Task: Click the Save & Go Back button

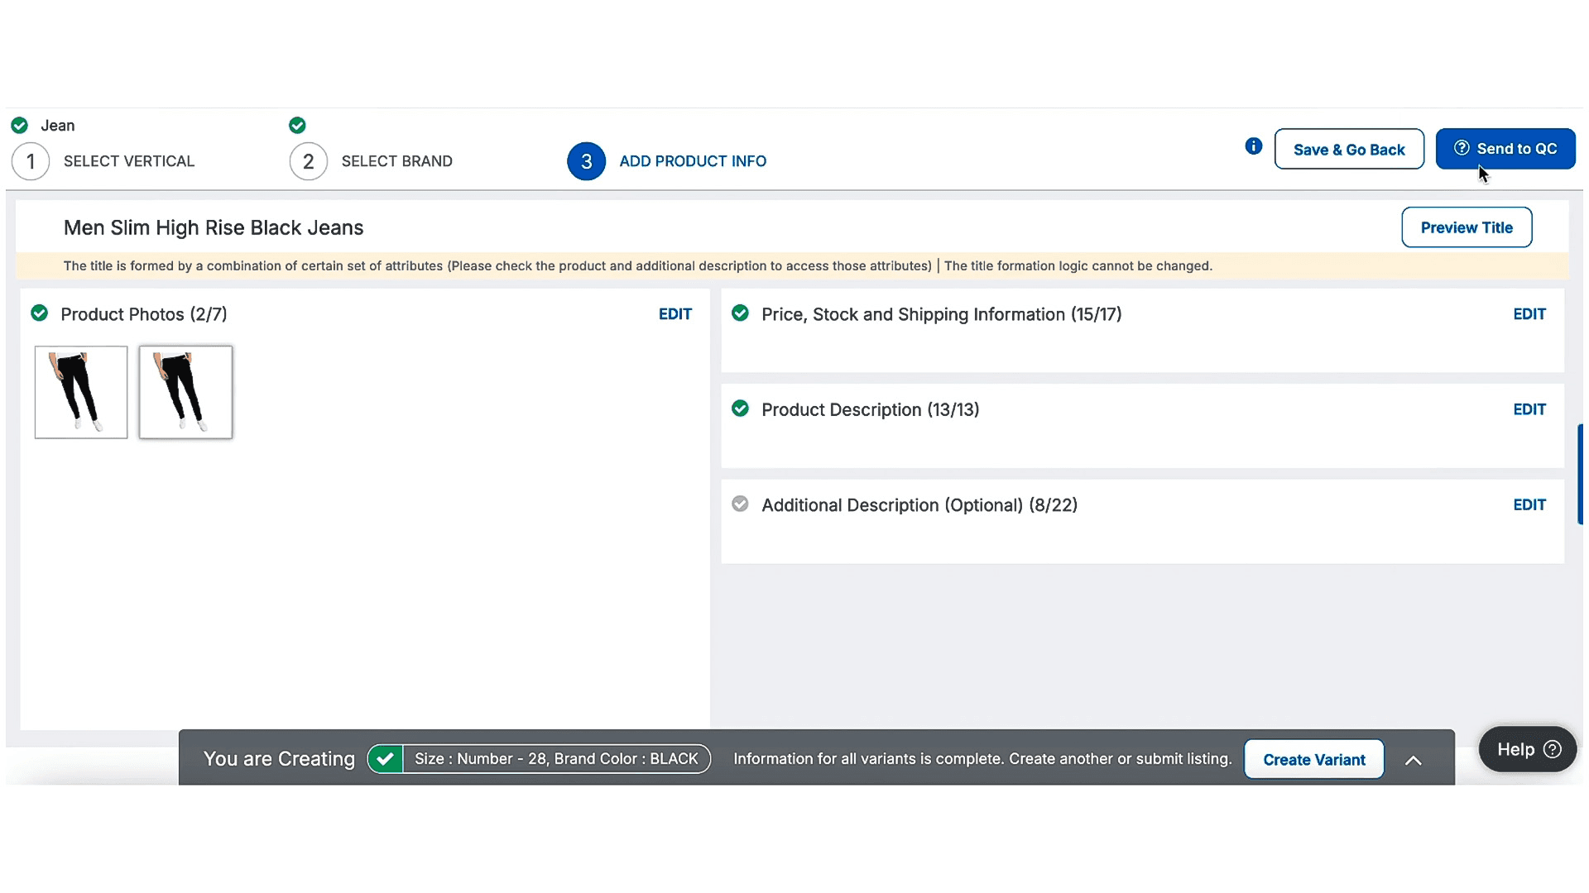Action: tap(1348, 150)
